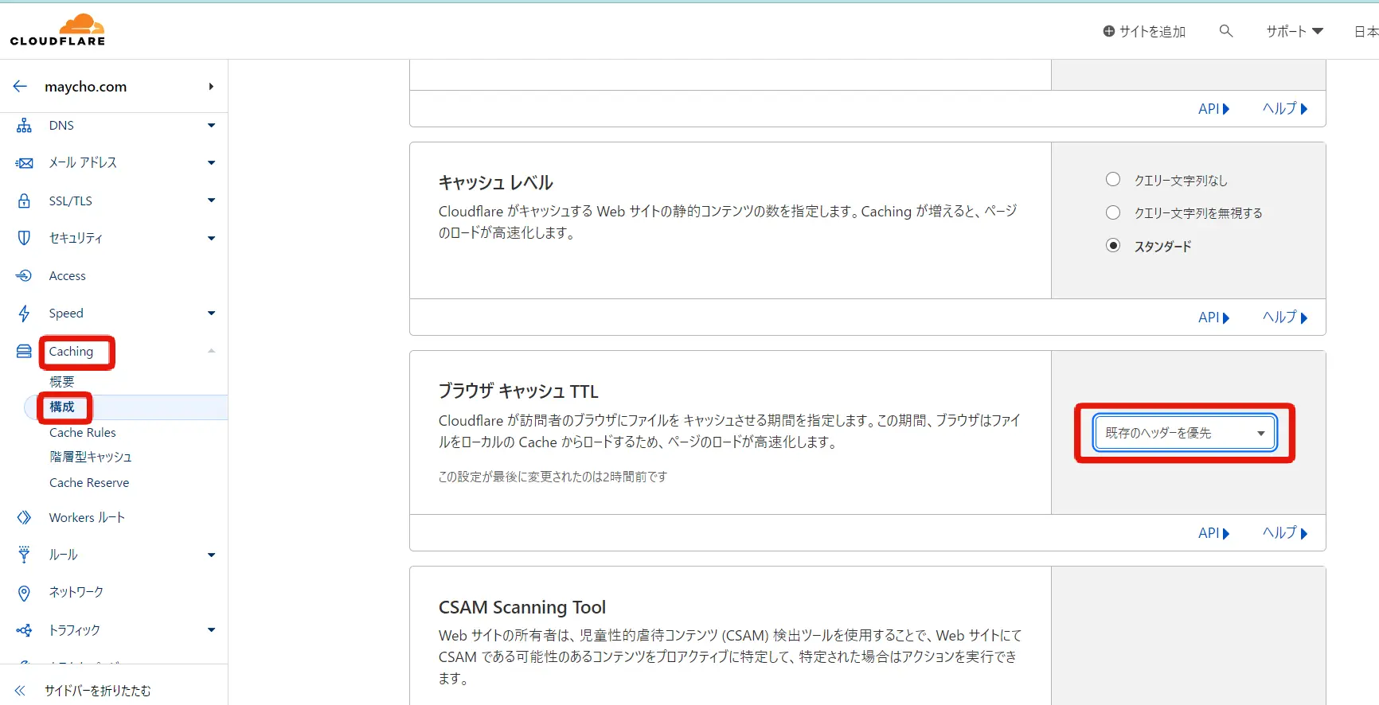The image size is (1379, 705).
Task: Click ヘルプ link under キャッシュ レベル
Action: 1284,317
